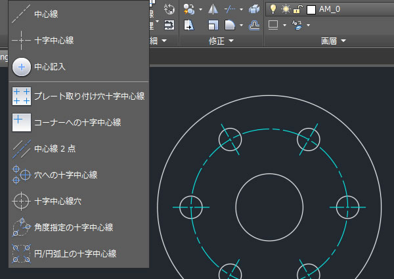394x279 pixels.
Task: Select the 中心線 centerline command
Action: click(79, 14)
